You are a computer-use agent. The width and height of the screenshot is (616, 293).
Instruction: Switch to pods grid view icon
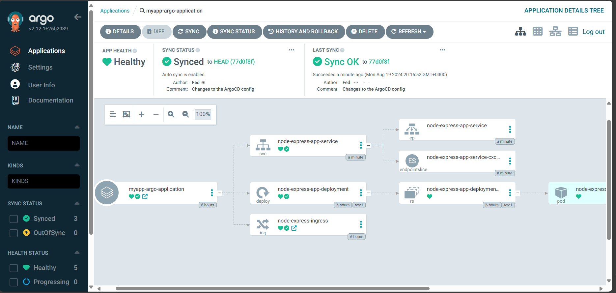(x=538, y=31)
